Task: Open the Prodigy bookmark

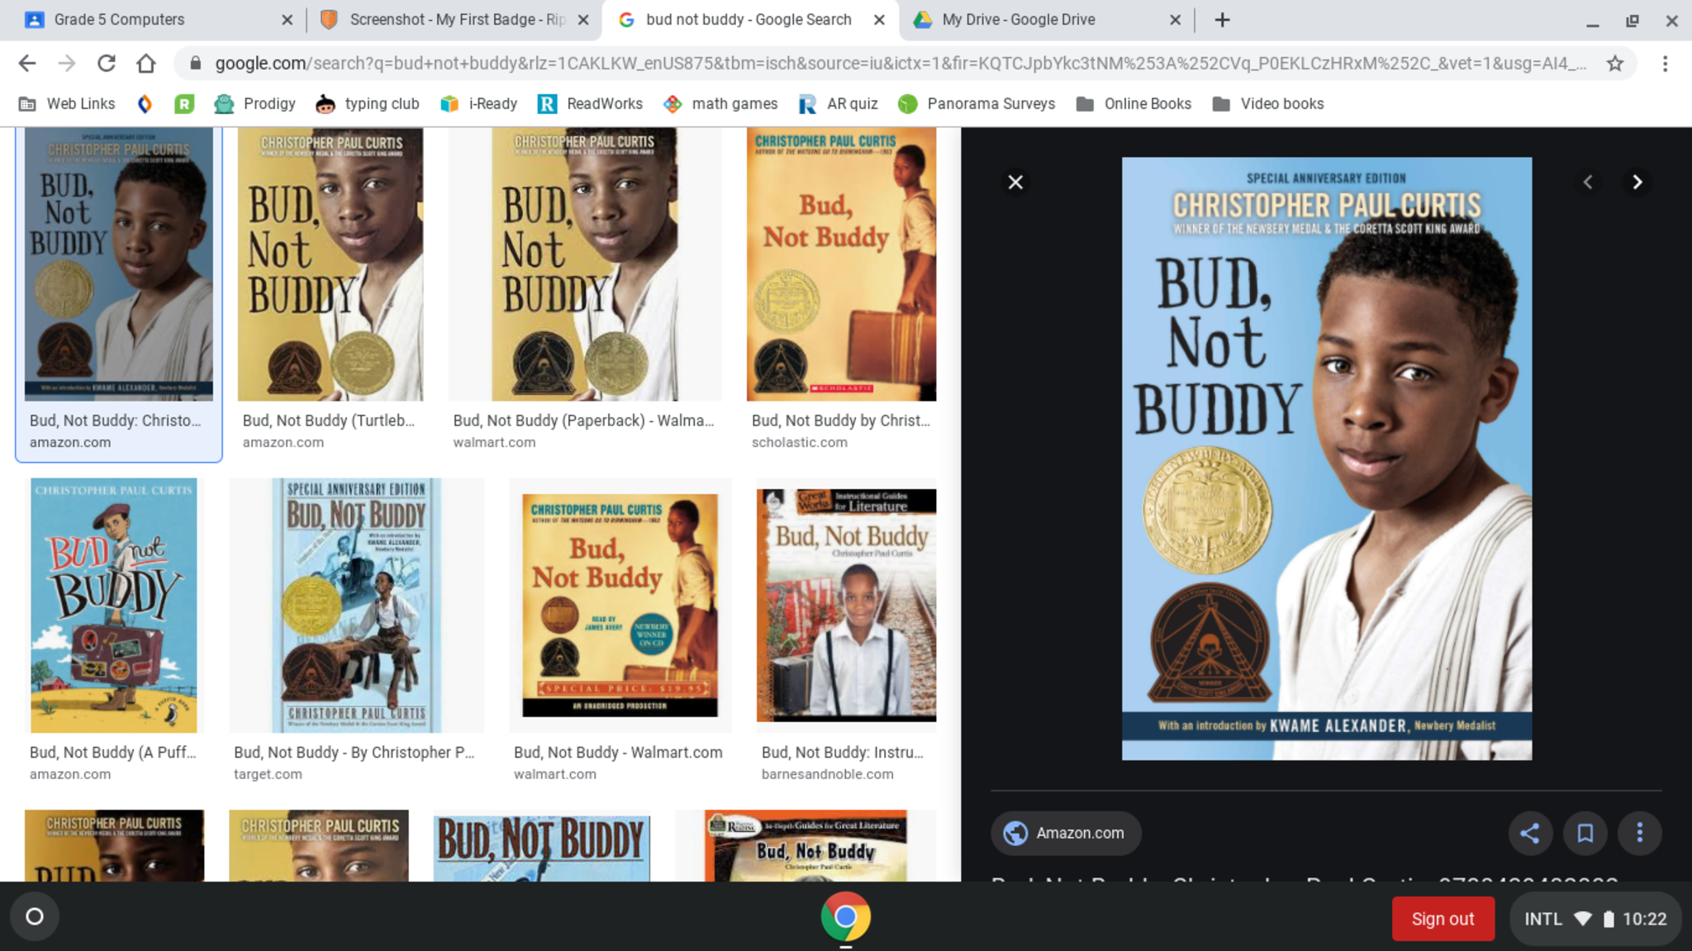Action: click(254, 104)
